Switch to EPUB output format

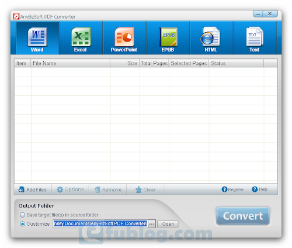pyautogui.click(x=168, y=38)
